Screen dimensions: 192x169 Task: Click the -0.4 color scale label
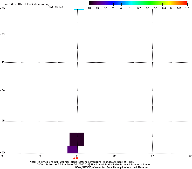(x=163, y=8)
